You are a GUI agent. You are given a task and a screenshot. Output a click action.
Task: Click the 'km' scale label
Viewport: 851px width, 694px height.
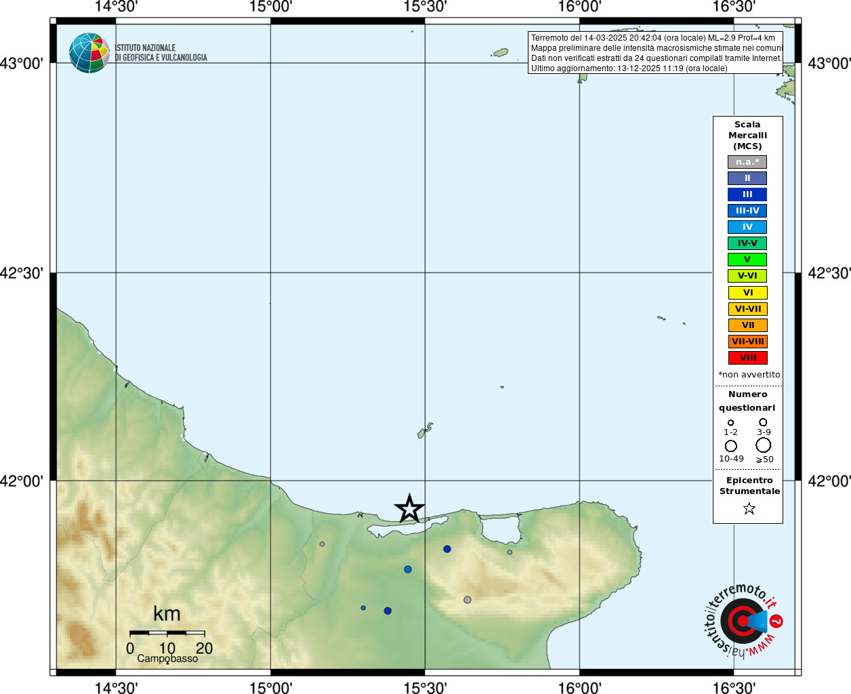(x=167, y=614)
